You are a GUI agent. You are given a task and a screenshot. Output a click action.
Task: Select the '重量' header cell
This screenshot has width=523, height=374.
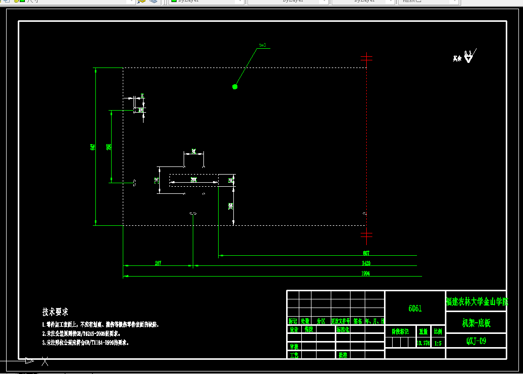pyautogui.click(x=423, y=332)
